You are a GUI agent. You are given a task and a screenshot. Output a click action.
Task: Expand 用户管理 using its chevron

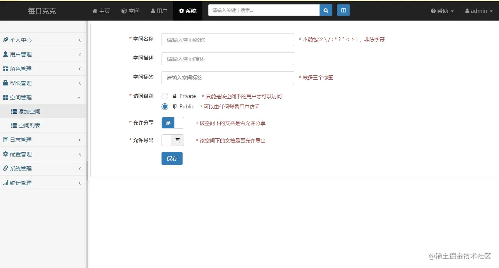point(79,54)
